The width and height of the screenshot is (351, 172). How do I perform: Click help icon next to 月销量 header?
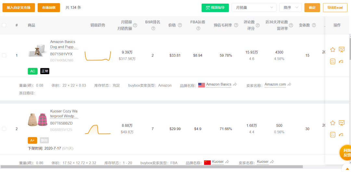[x=135, y=25]
